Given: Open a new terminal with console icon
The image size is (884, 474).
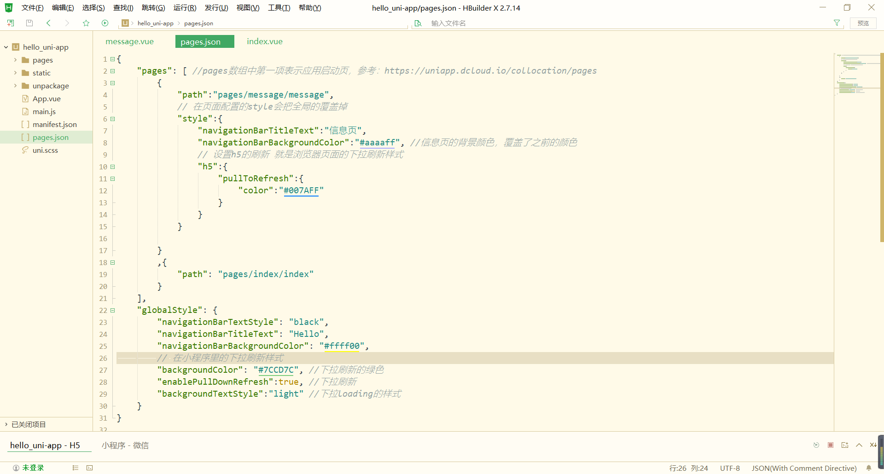Looking at the screenshot, I should point(845,445).
